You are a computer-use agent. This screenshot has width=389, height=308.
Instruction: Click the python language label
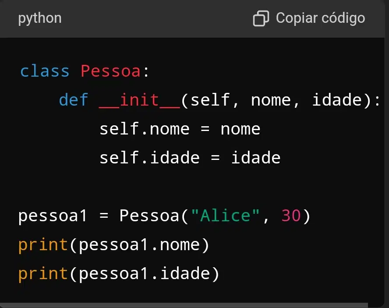[40, 18]
